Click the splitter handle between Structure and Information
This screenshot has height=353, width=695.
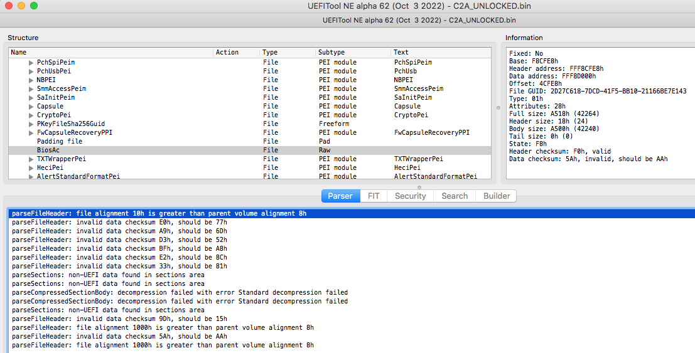pos(498,108)
